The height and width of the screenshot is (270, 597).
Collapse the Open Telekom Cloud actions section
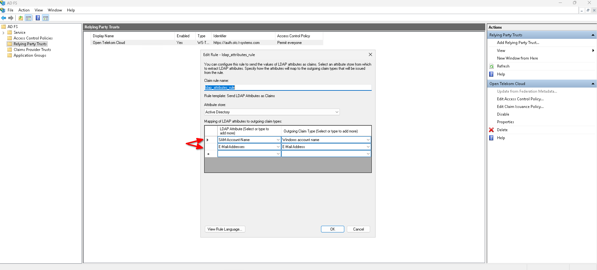tap(593, 84)
